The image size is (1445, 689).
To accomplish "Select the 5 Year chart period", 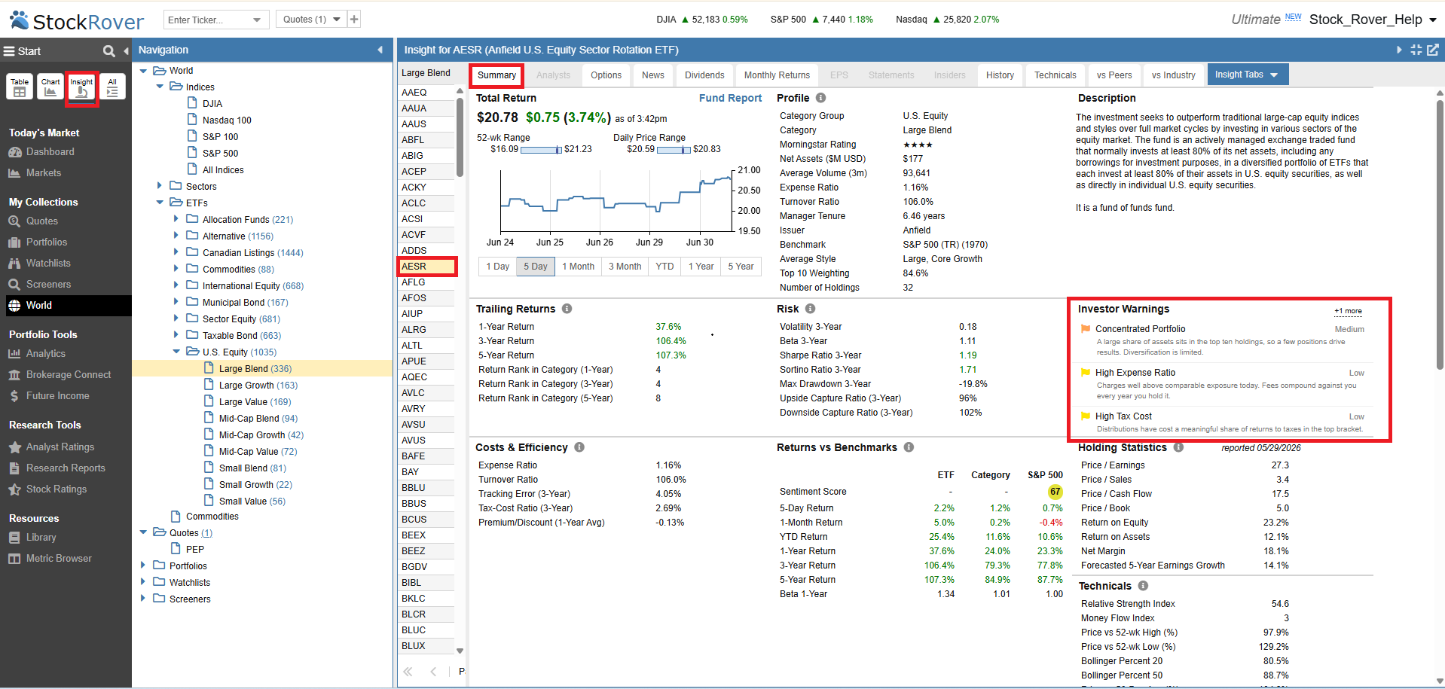I will click(741, 267).
